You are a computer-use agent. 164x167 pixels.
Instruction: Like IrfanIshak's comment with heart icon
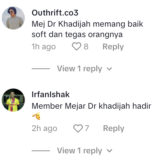(78, 128)
